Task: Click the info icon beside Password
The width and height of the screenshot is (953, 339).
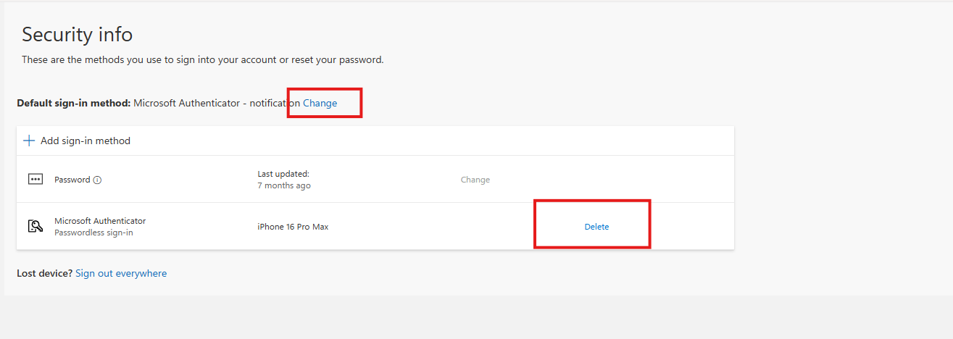Action: [x=97, y=180]
